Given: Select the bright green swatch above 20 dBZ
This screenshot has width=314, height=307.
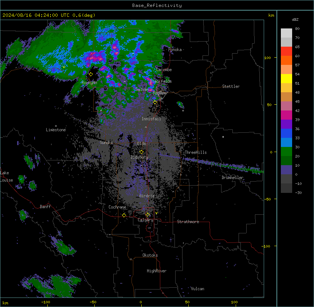Looking at the screenshot, I should point(286,152).
